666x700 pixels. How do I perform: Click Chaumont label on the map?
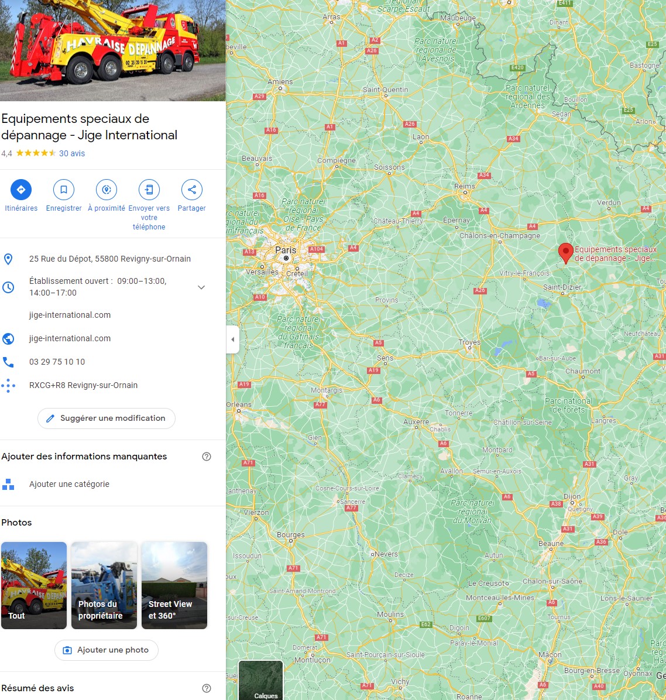click(582, 371)
